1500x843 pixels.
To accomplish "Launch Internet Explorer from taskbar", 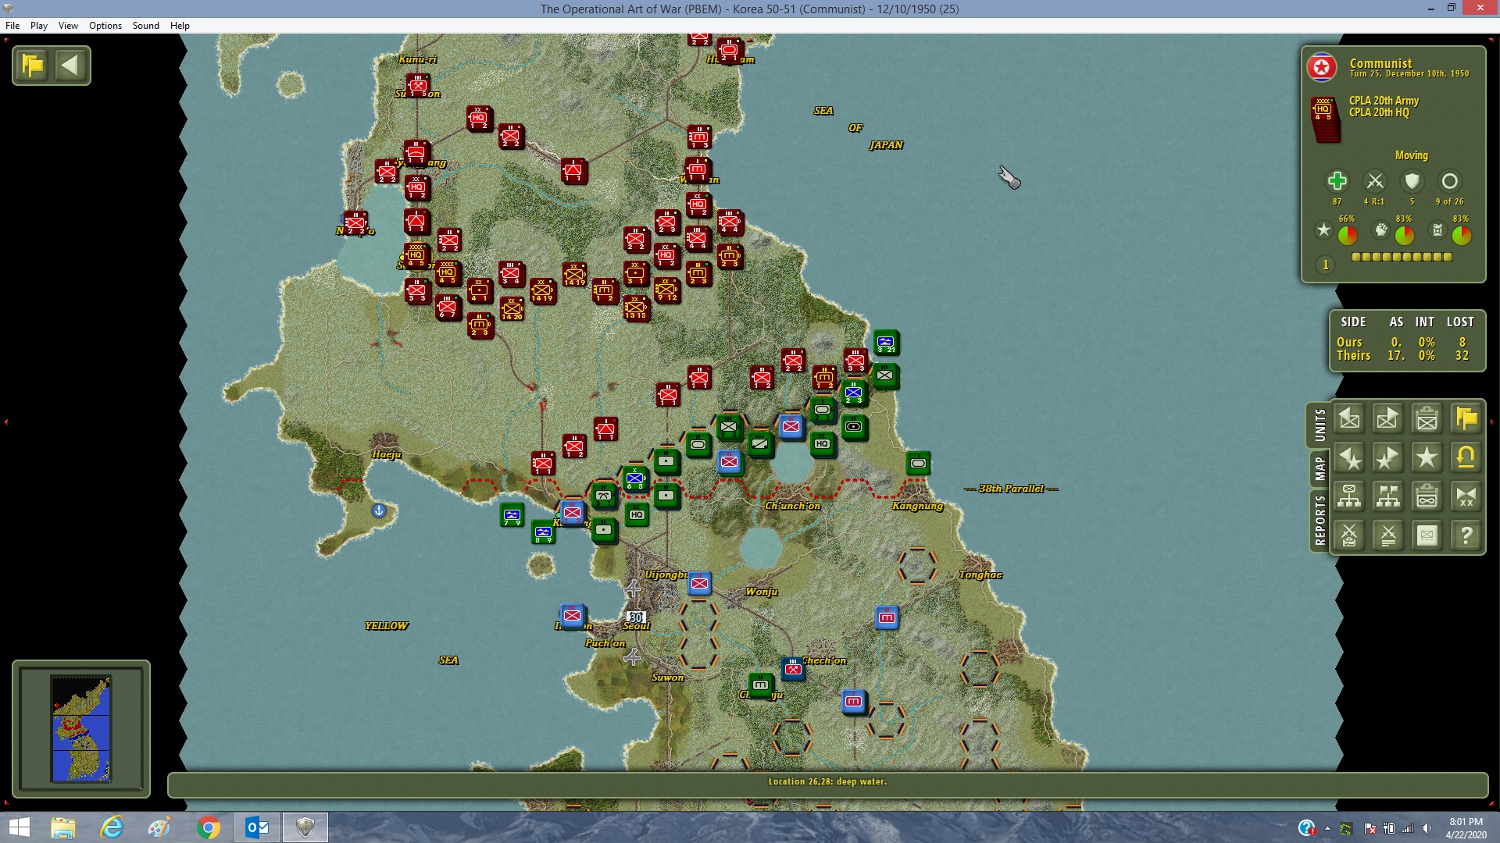I will pyautogui.click(x=112, y=827).
